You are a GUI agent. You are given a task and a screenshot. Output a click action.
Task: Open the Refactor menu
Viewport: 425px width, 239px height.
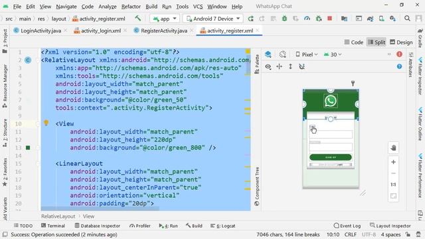131,7
